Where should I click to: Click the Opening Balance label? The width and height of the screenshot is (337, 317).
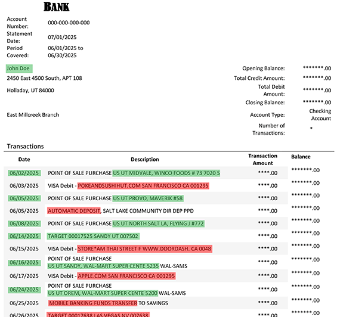click(x=264, y=69)
